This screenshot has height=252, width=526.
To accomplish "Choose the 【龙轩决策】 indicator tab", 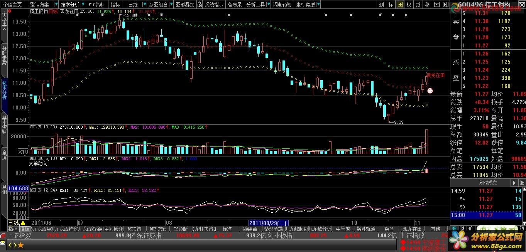I will pos(204,229).
